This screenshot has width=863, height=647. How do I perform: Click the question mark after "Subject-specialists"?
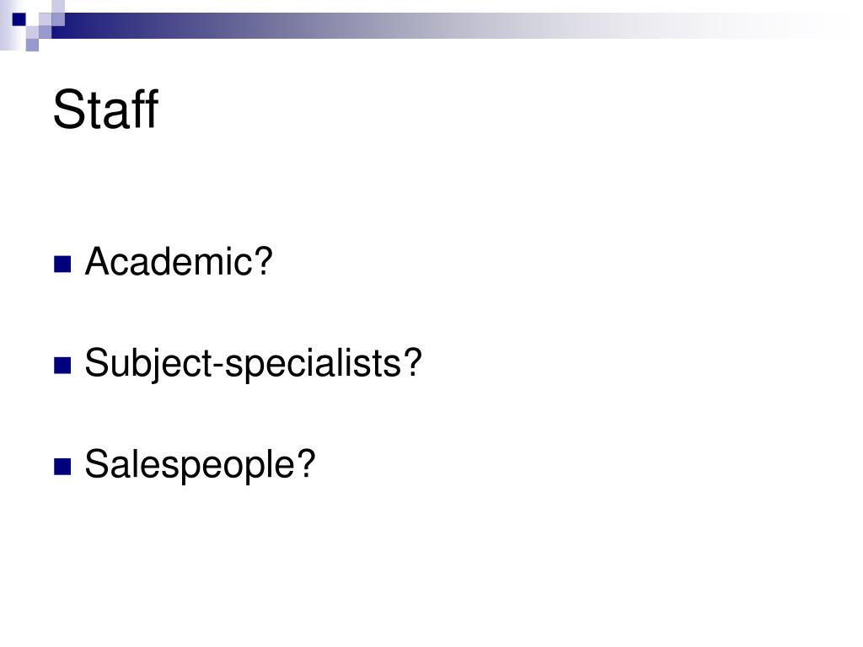tap(412, 362)
